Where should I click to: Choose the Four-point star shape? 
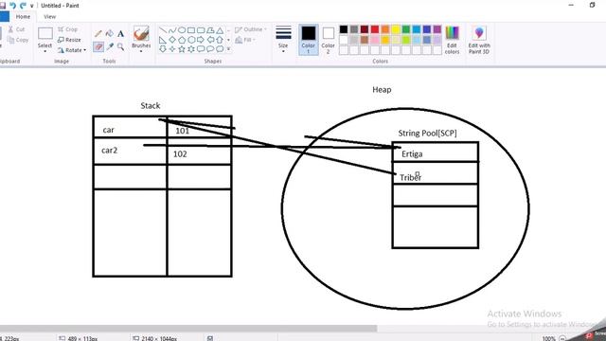(x=172, y=49)
